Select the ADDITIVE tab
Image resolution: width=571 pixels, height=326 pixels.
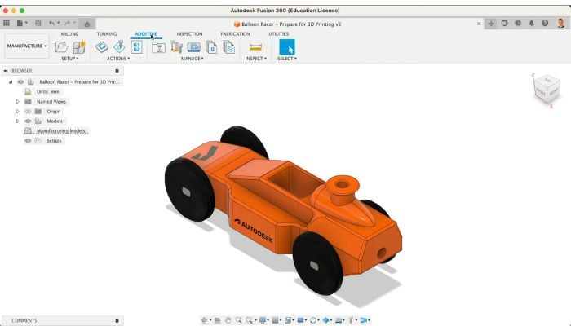click(146, 34)
